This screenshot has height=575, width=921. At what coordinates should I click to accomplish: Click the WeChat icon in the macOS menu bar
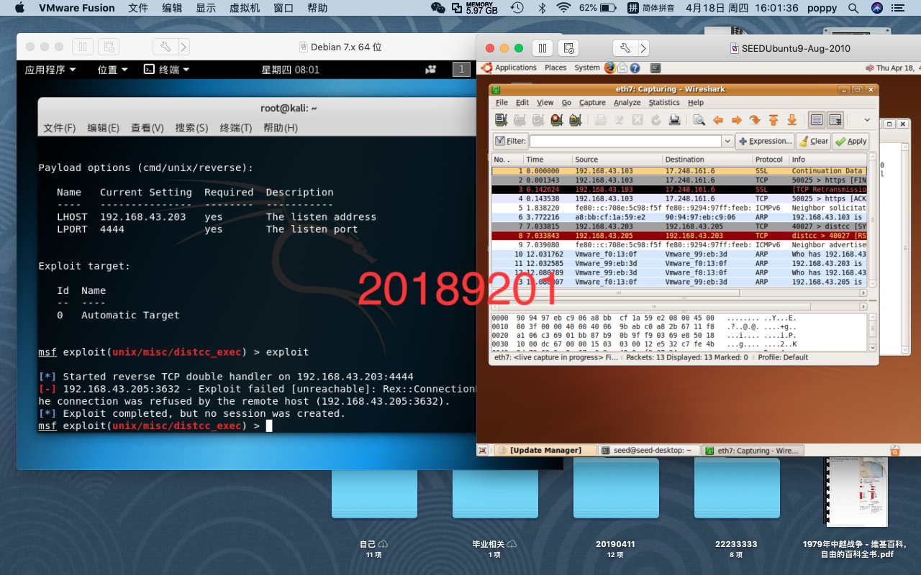437,8
